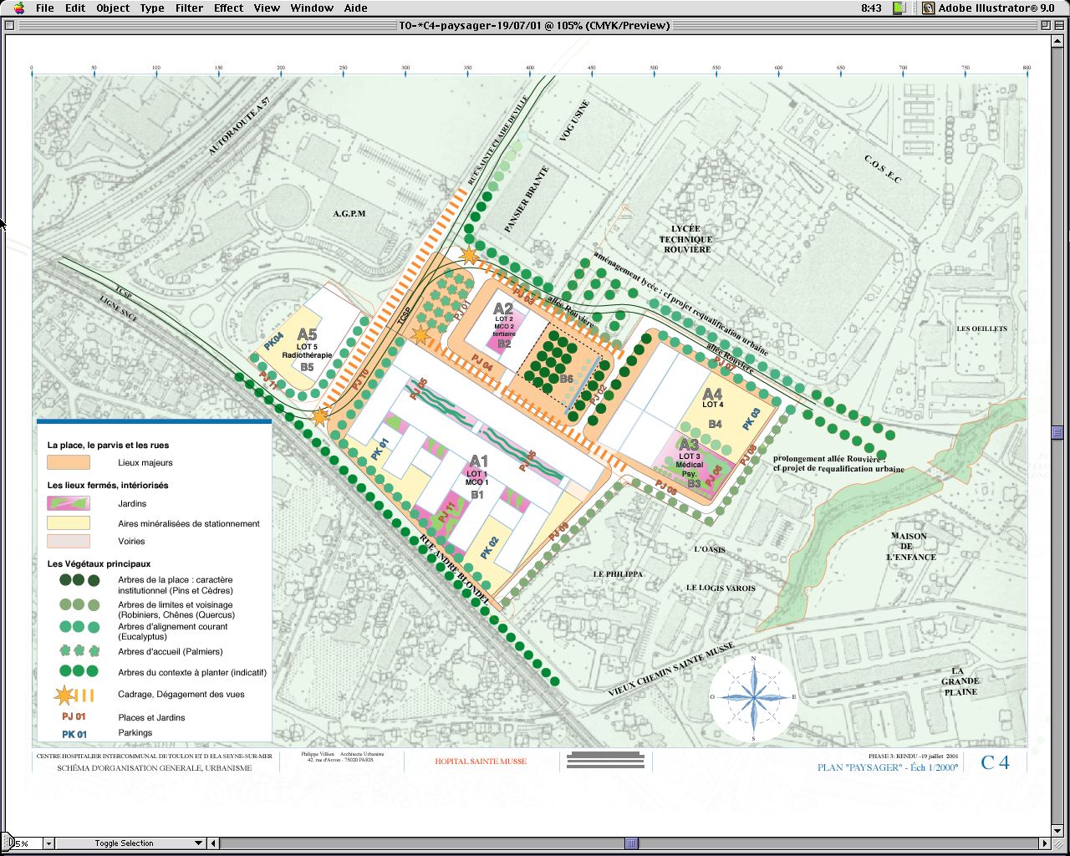Click the compass rose on the map
1070x856 pixels.
(x=754, y=697)
